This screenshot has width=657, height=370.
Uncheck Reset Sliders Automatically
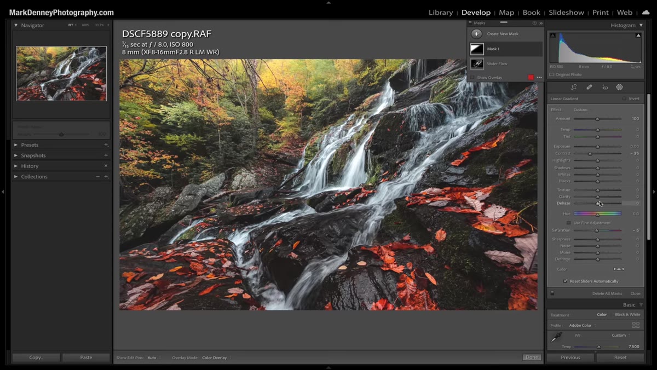click(566, 281)
